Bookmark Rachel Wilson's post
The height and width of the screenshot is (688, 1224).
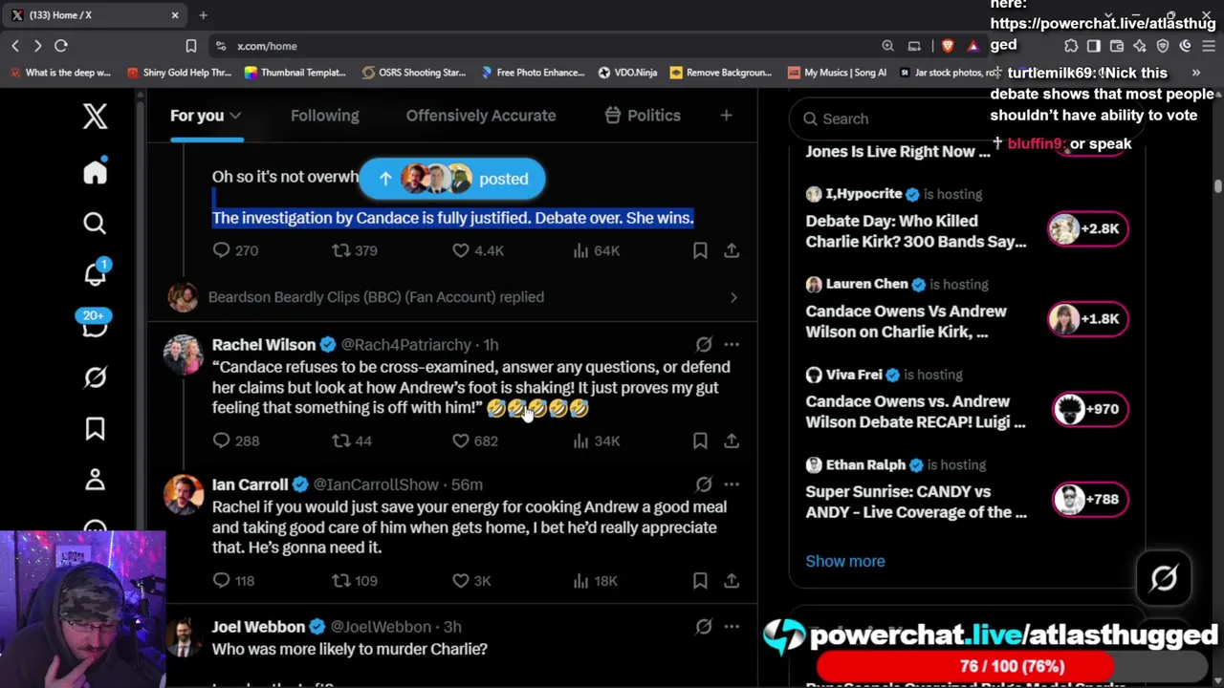(x=700, y=441)
